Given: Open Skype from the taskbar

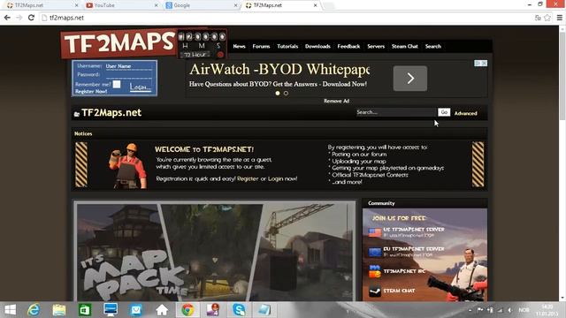Looking at the screenshot, I should (239, 310).
